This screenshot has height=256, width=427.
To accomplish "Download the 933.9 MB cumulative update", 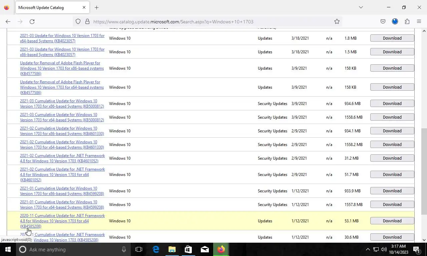I will [392, 191].
